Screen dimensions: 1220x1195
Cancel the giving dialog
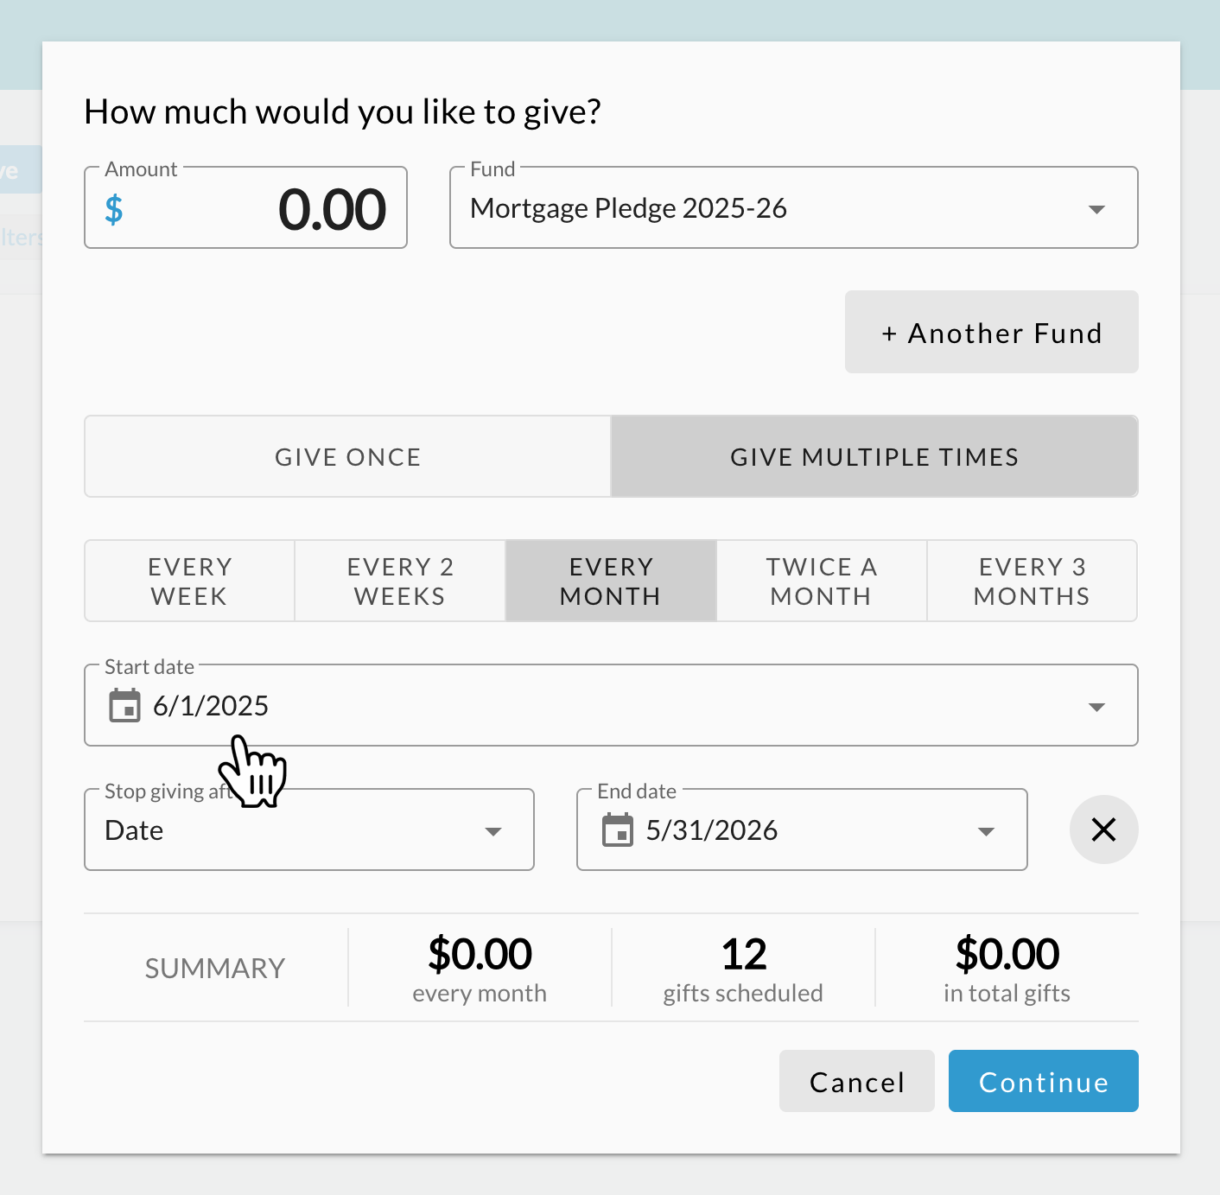(857, 1081)
